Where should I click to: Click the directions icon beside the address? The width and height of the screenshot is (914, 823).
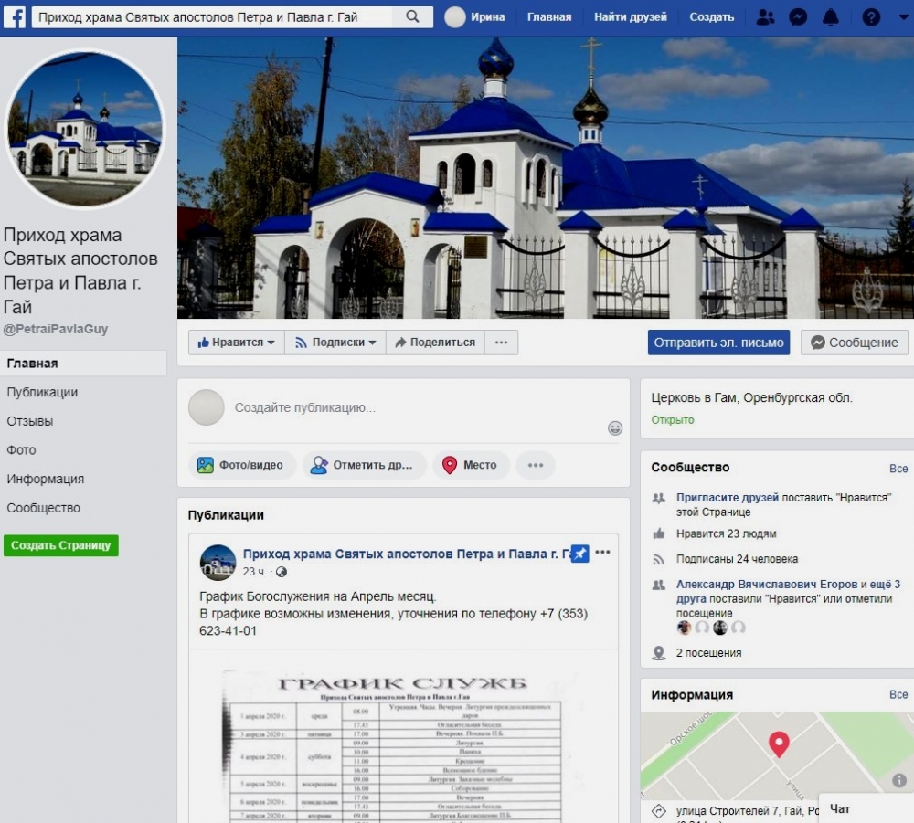pyautogui.click(x=659, y=811)
